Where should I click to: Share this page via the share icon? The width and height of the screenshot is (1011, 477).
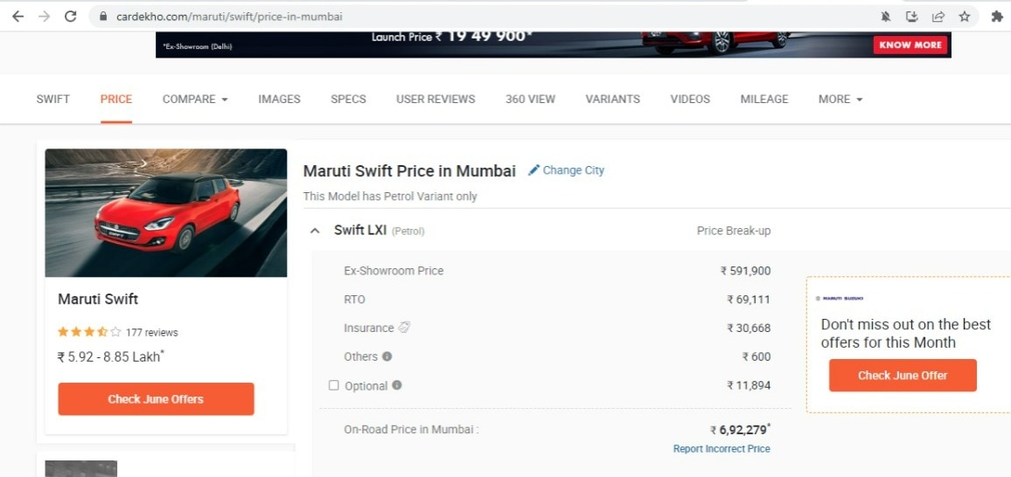pyautogui.click(x=938, y=17)
